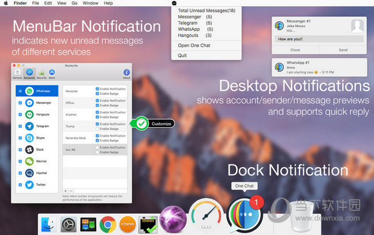Uncheck the Messenger service checkbox
This screenshot has width=374, height=235.
(21, 103)
